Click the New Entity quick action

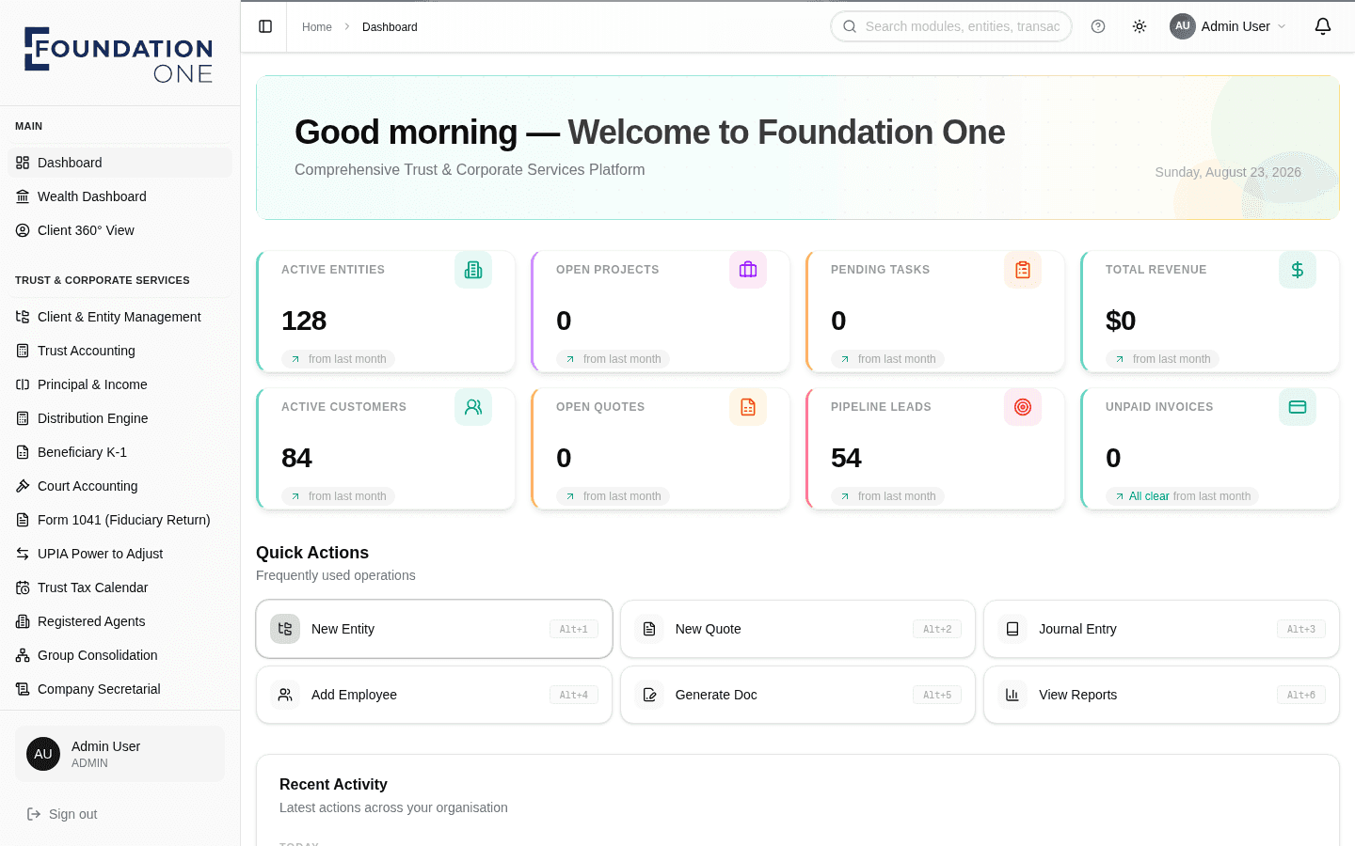tap(434, 629)
